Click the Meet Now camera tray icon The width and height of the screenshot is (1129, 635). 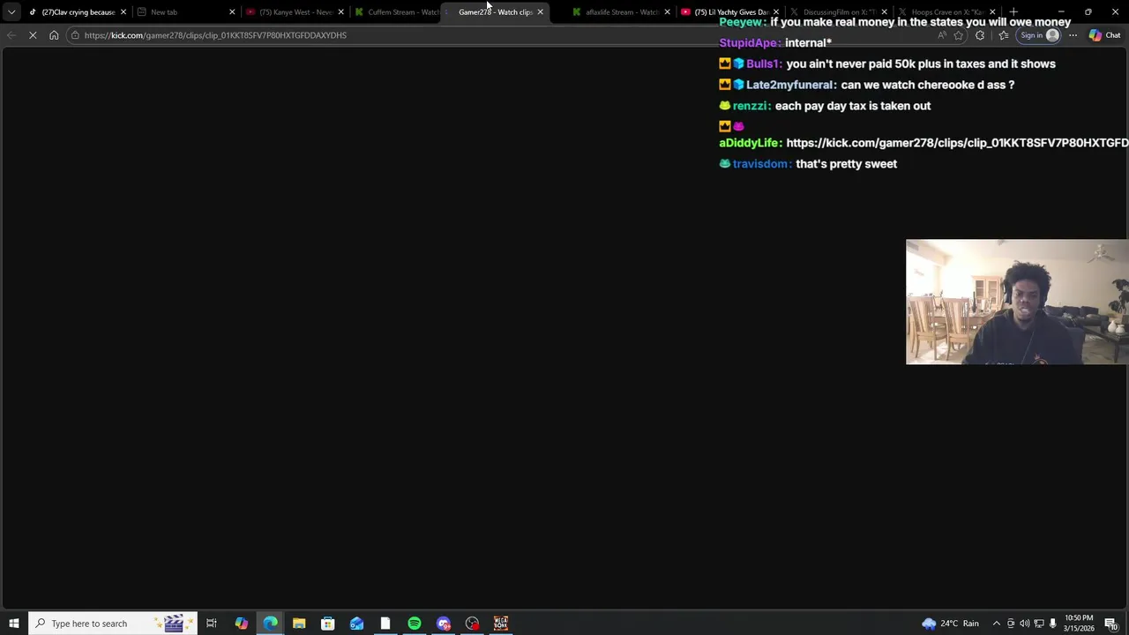pyautogui.click(x=1011, y=624)
